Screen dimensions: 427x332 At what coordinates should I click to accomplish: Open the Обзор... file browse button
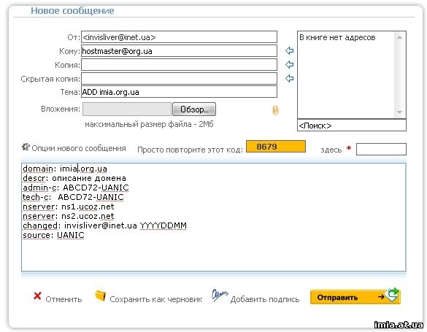point(194,109)
